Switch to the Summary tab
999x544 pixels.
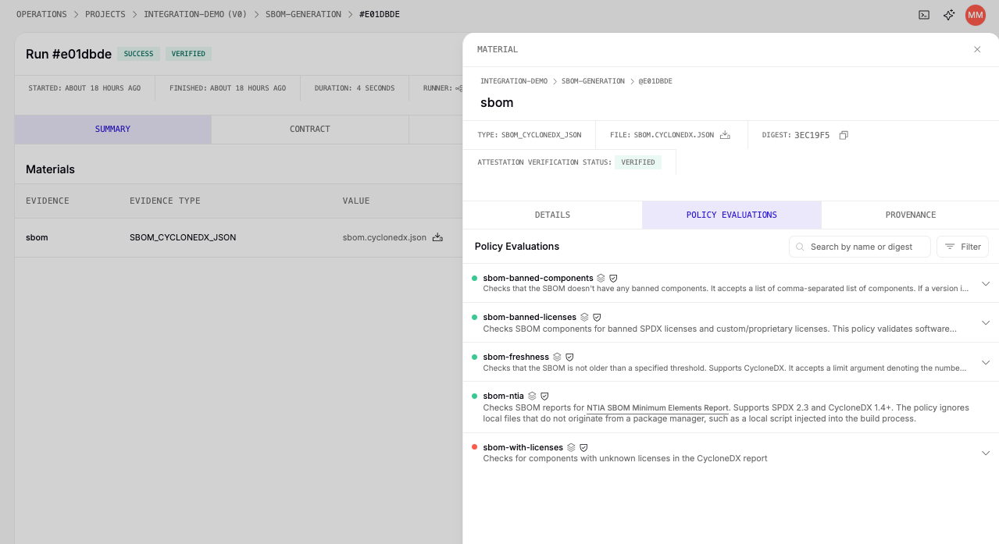coord(112,129)
